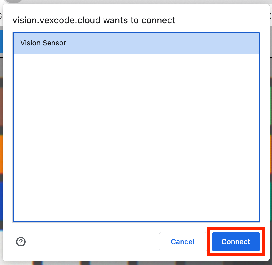Click Cancel to dismiss the connection prompt

[182, 242]
